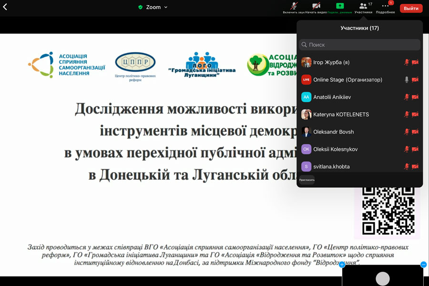
Task: Click camera-off icon for Oleksandr Bovsh
Action: click(415, 132)
